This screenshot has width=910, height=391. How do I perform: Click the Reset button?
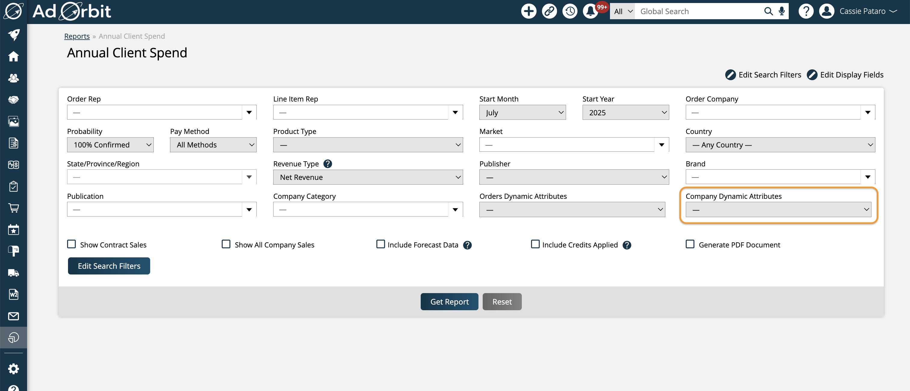pyautogui.click(x=502, y=302)
